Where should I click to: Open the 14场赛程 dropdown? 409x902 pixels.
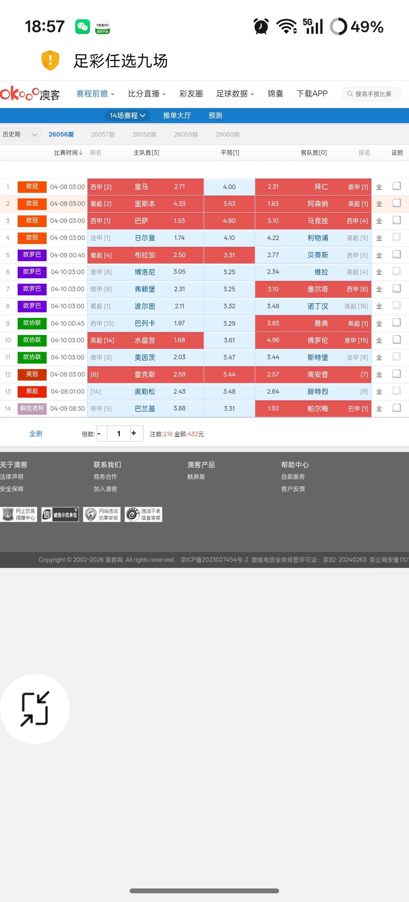pyautogui.click(x=127, y=116)
